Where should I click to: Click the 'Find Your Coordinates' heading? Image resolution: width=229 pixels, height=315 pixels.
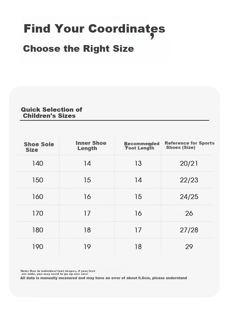(x=94, y=29)
